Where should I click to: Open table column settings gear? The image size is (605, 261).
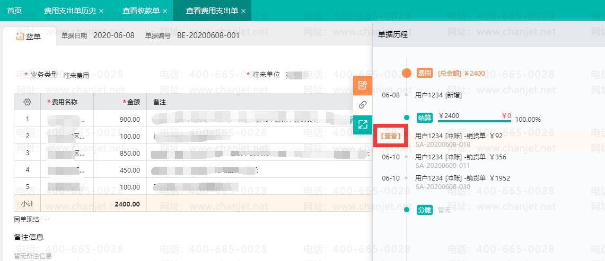click(28, 102)
